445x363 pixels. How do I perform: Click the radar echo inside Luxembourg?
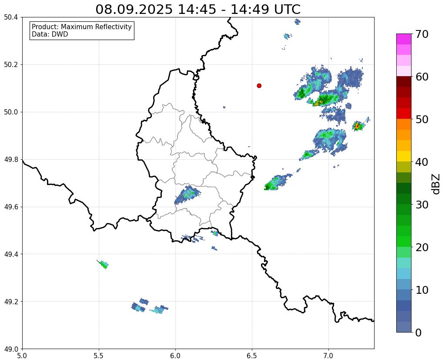point(187,195)
